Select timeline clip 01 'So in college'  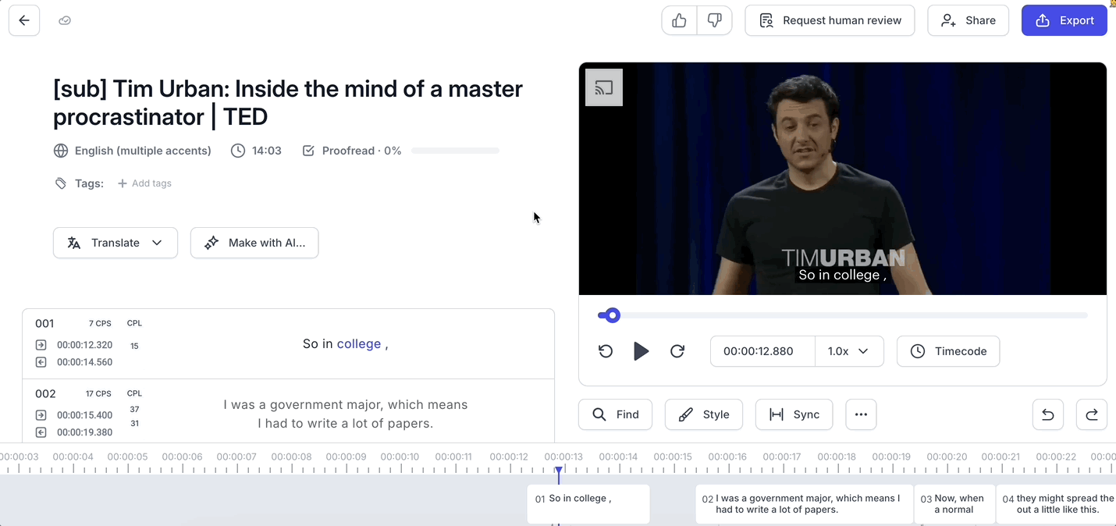[x=588, y=504]
